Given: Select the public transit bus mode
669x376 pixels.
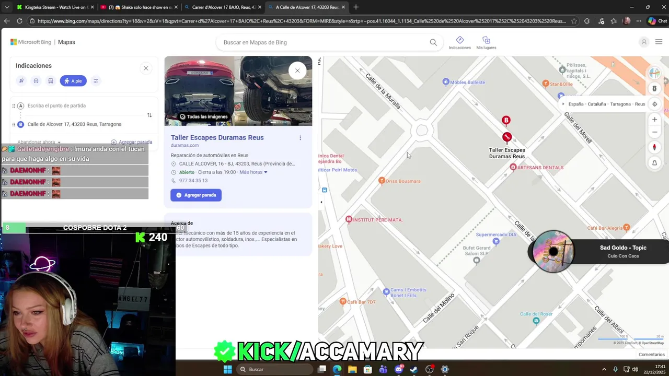Looking at the screenshot, I should pos(51,81).
